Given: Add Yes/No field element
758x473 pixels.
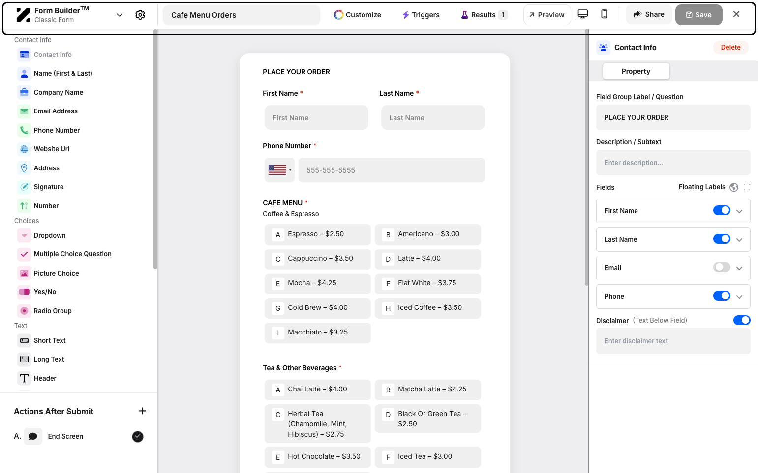Looking at the screenshot, I should 45,292.
